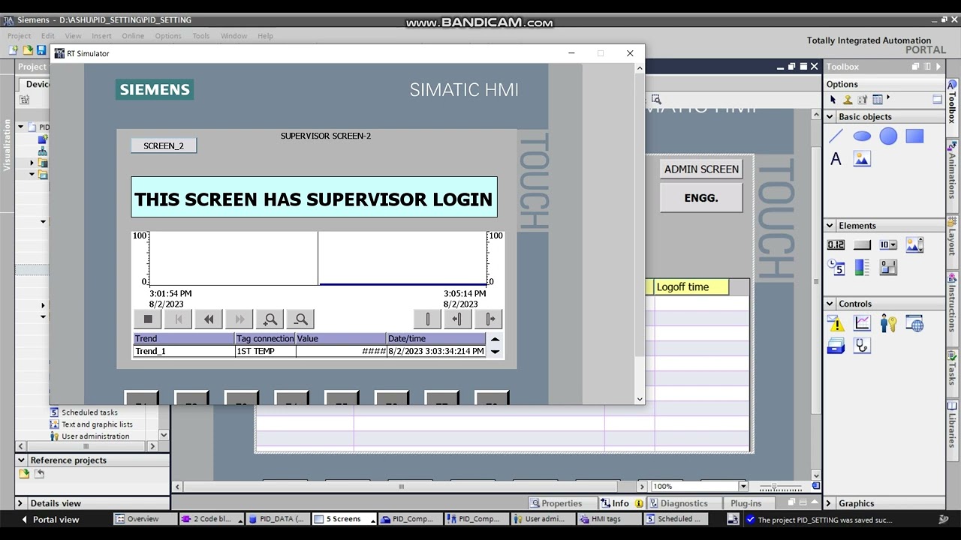Click the Logoff time column header
The image size is (961, 540).
691,287
